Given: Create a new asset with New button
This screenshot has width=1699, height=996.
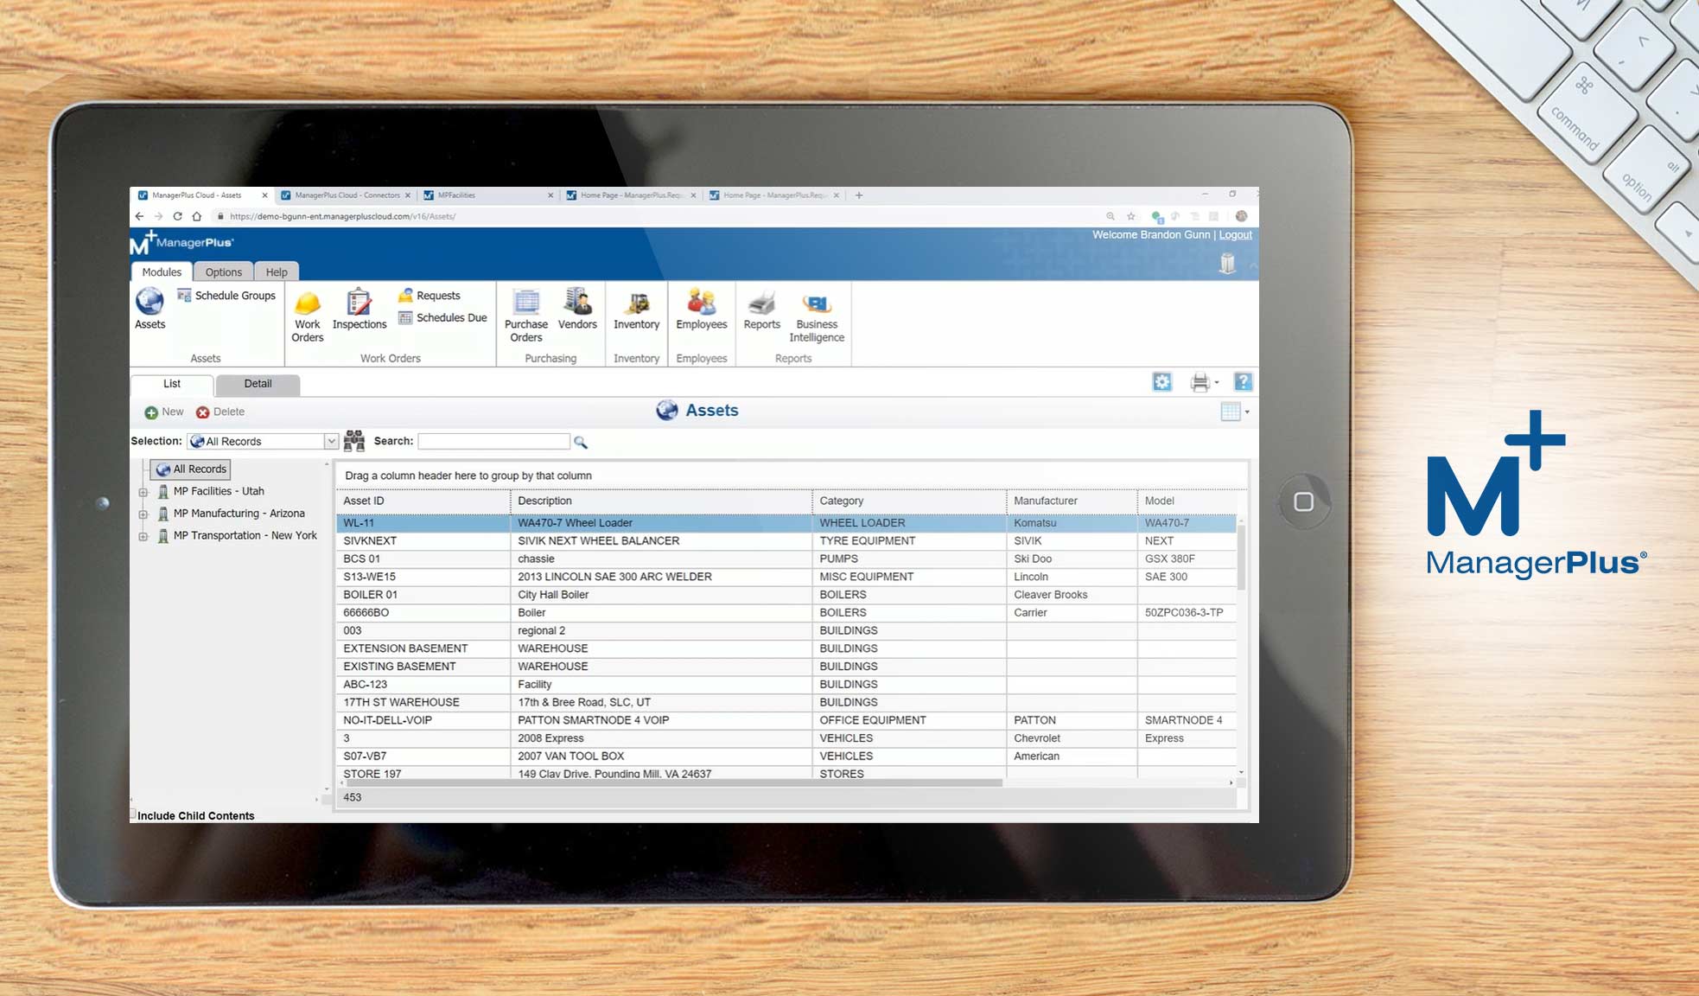Looking at the screenshot, I should (x=163, y=412).
